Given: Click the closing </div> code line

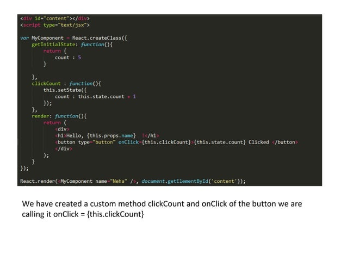Looking at the screenshot, I should 64,148.
